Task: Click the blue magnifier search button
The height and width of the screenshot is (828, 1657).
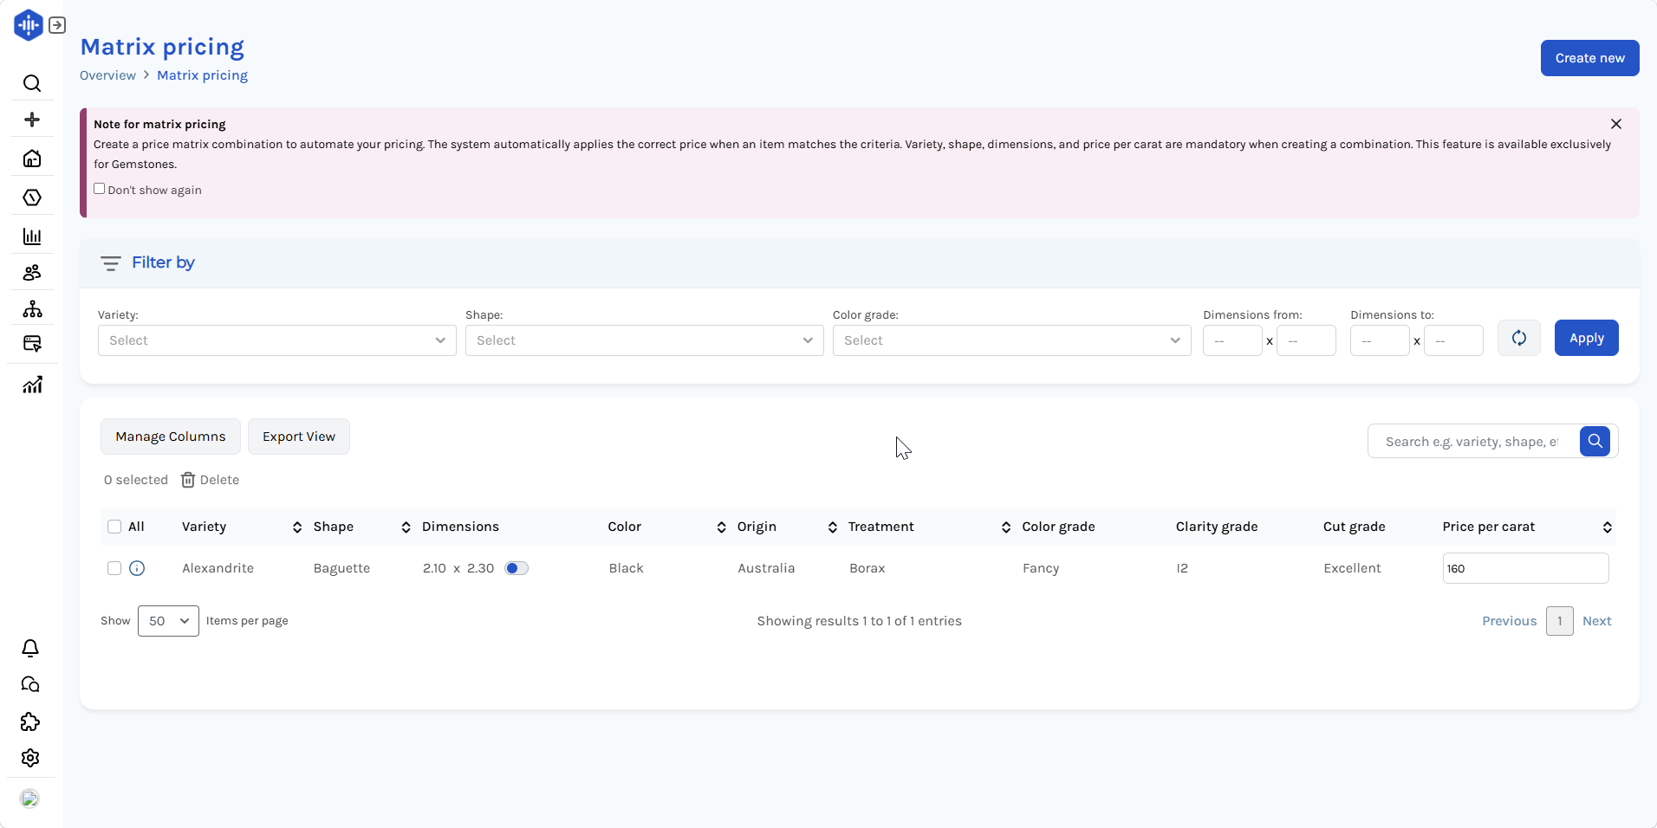Action: tap(1595, 441)
